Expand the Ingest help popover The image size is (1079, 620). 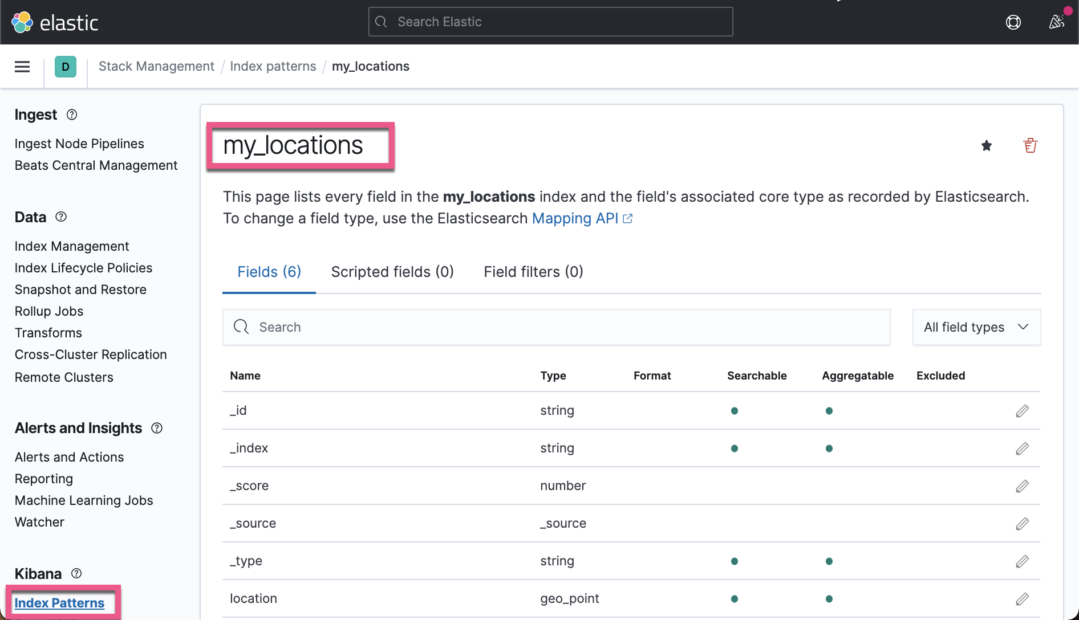(x=71, y=115)
